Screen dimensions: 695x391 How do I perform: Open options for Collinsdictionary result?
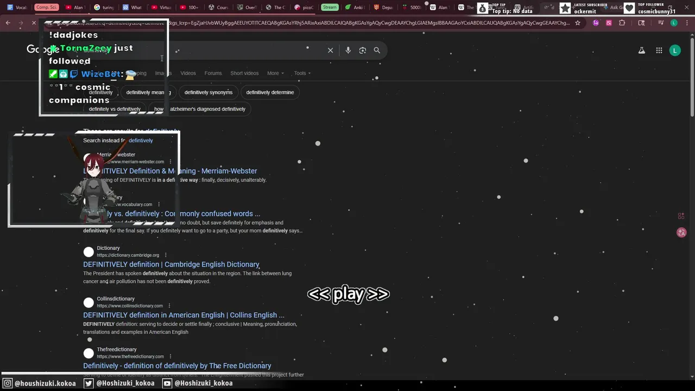[169, 306]
